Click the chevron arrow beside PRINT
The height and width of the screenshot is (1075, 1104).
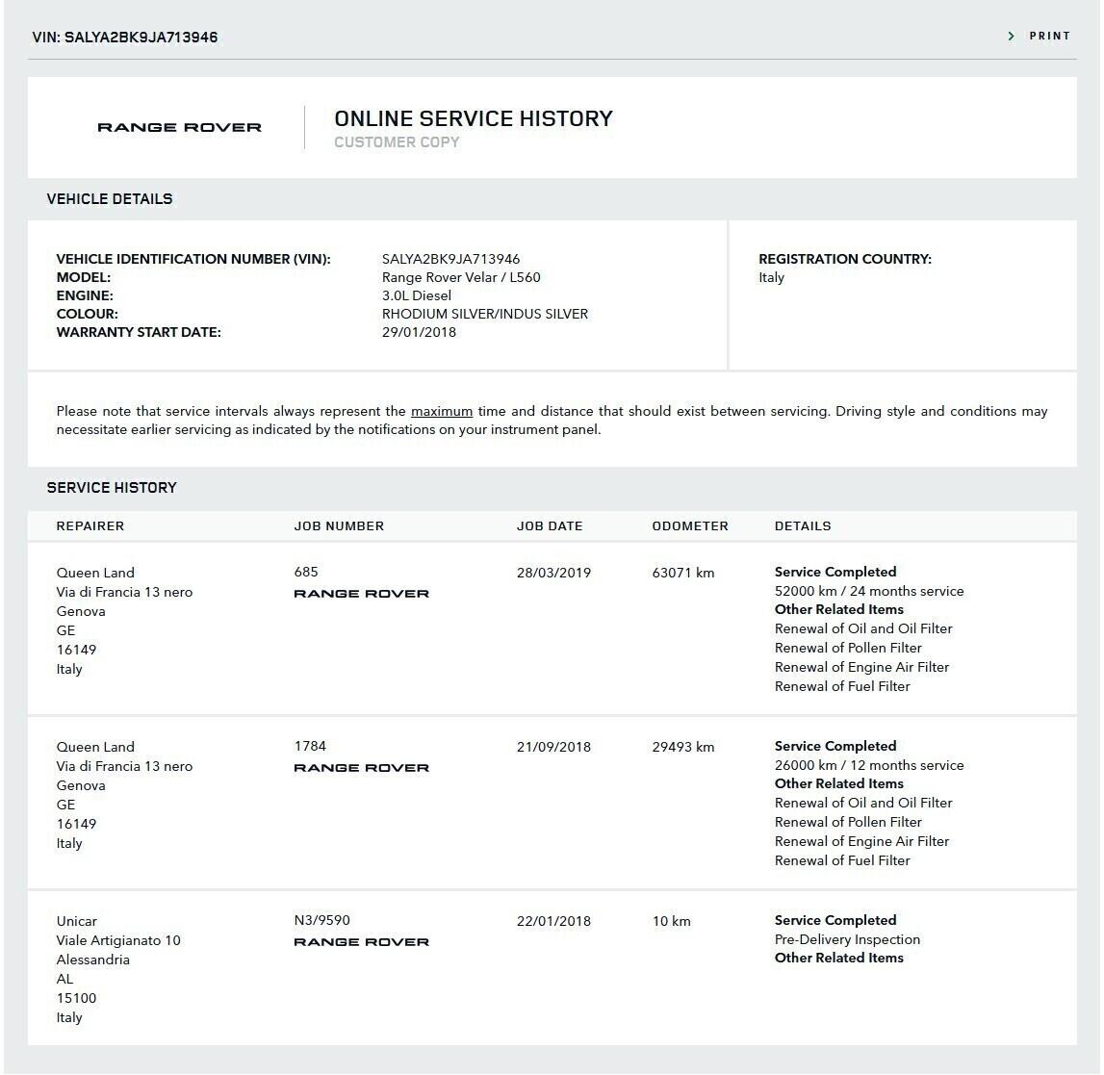tap(1011, 37)
